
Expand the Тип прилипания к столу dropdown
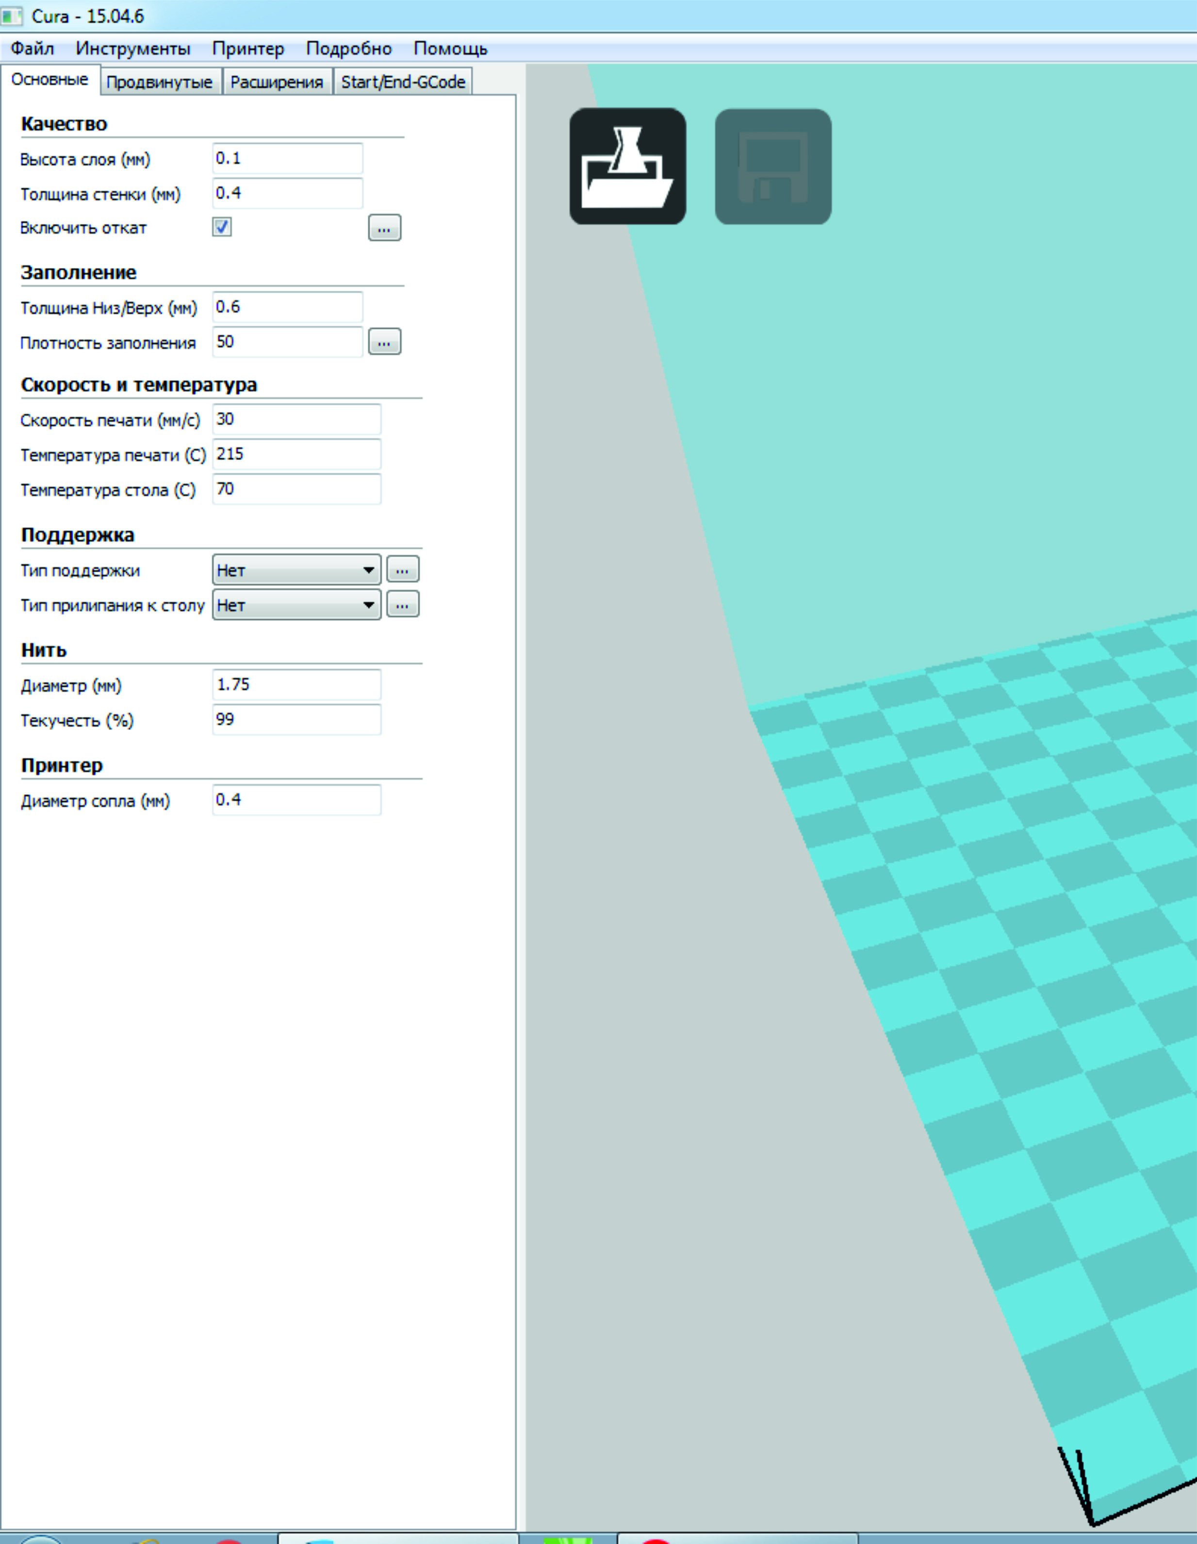click(297, 605)
